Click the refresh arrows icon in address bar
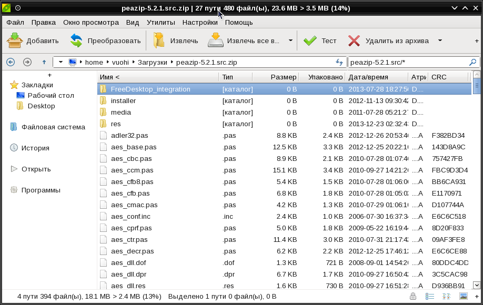This screenshot has width=483, height=305. pos(339,62)
